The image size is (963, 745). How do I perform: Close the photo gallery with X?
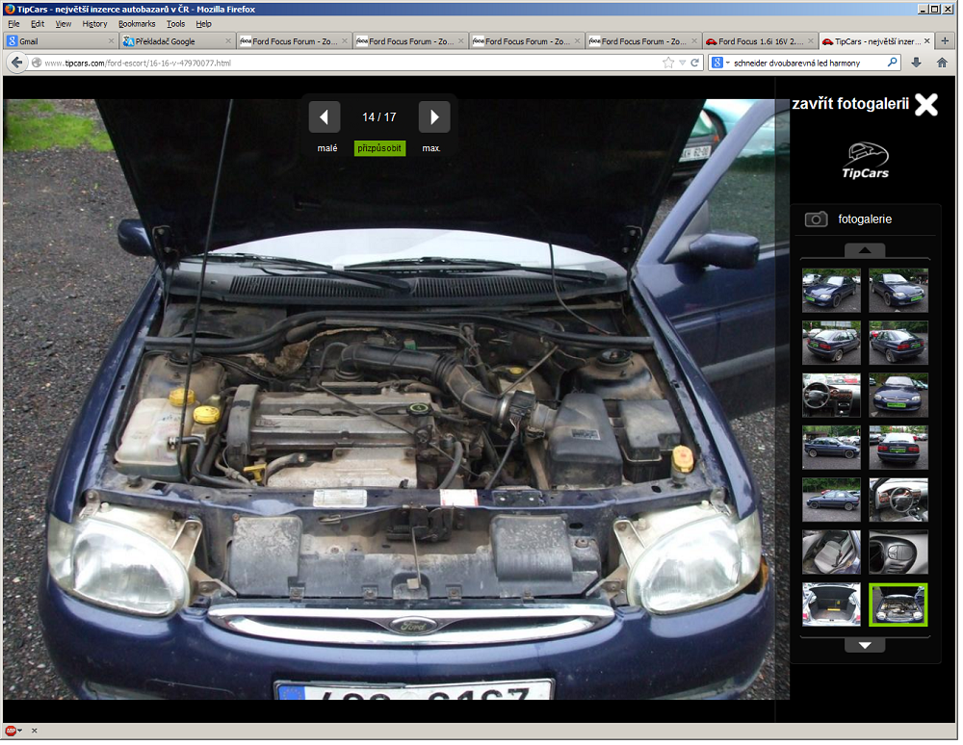pyautogui.click(x=925, y=105)
